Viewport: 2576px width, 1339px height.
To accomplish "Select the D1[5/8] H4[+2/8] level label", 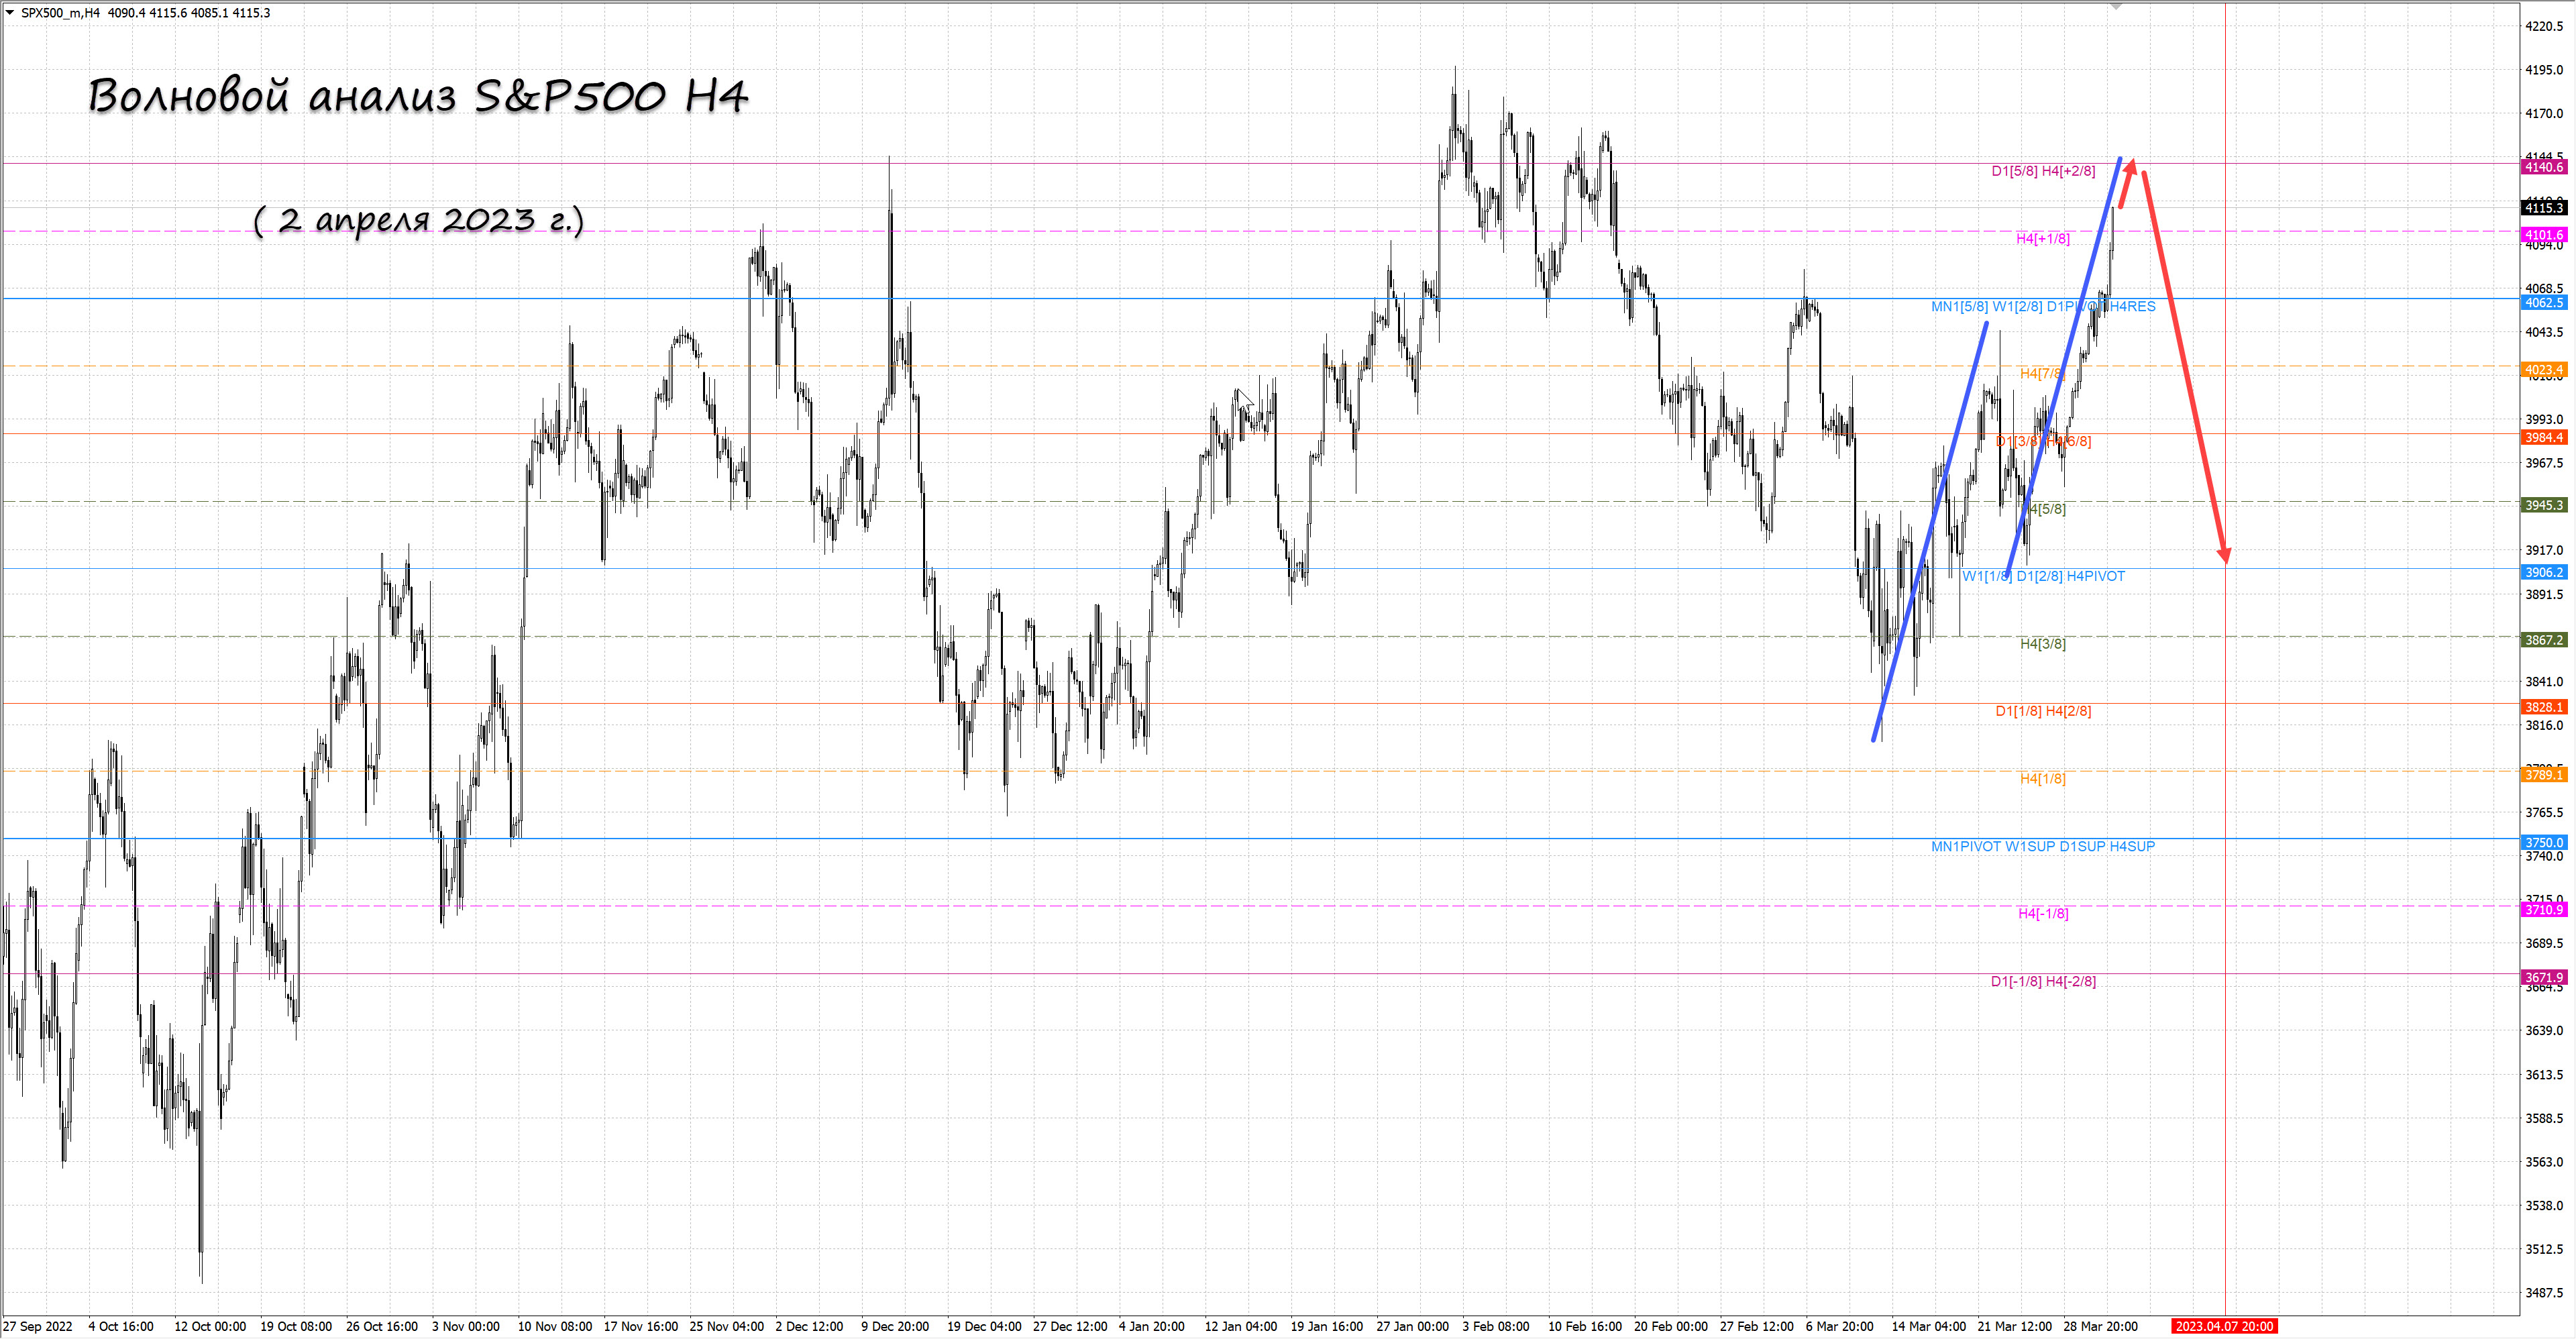I will point(2042,171).
